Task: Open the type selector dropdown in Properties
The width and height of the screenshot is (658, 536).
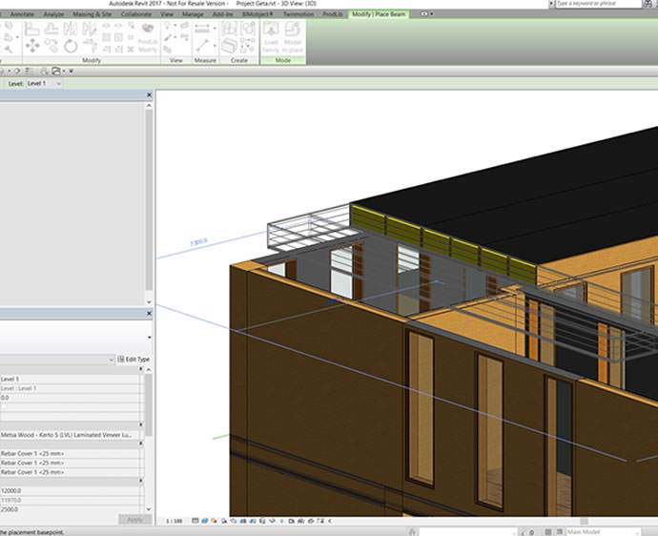Action: point(149,336)
